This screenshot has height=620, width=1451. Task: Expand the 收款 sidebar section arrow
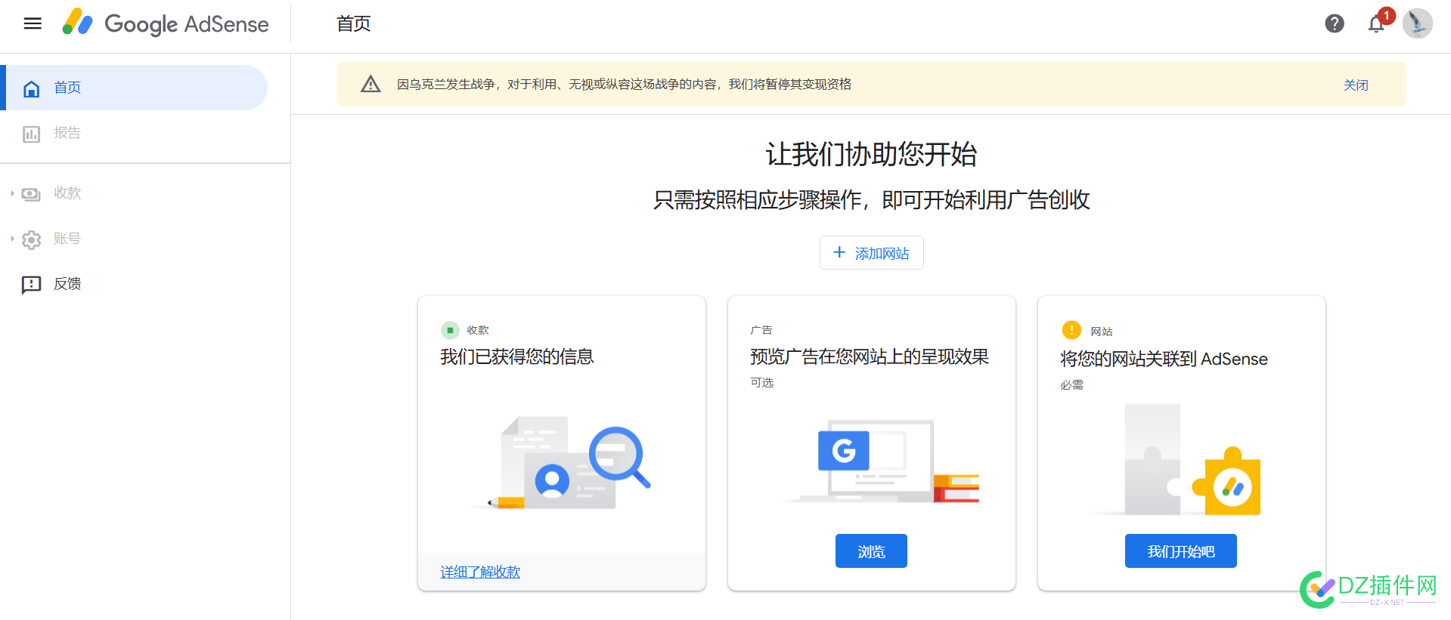[12, 193]
